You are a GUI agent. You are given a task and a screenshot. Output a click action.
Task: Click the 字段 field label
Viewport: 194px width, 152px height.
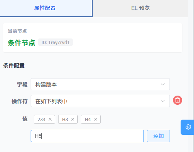22,85
